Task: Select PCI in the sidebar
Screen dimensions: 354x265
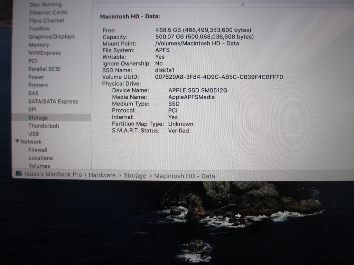Action: click(x=33, y=61)
